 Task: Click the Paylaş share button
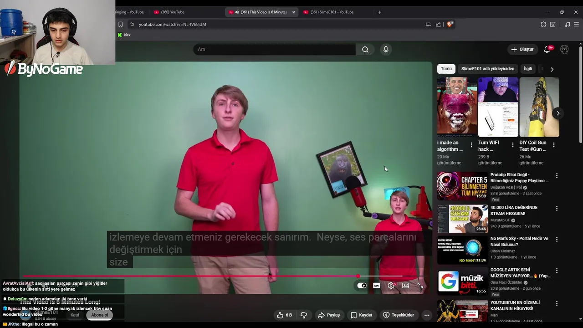click(x=329, y=315)
